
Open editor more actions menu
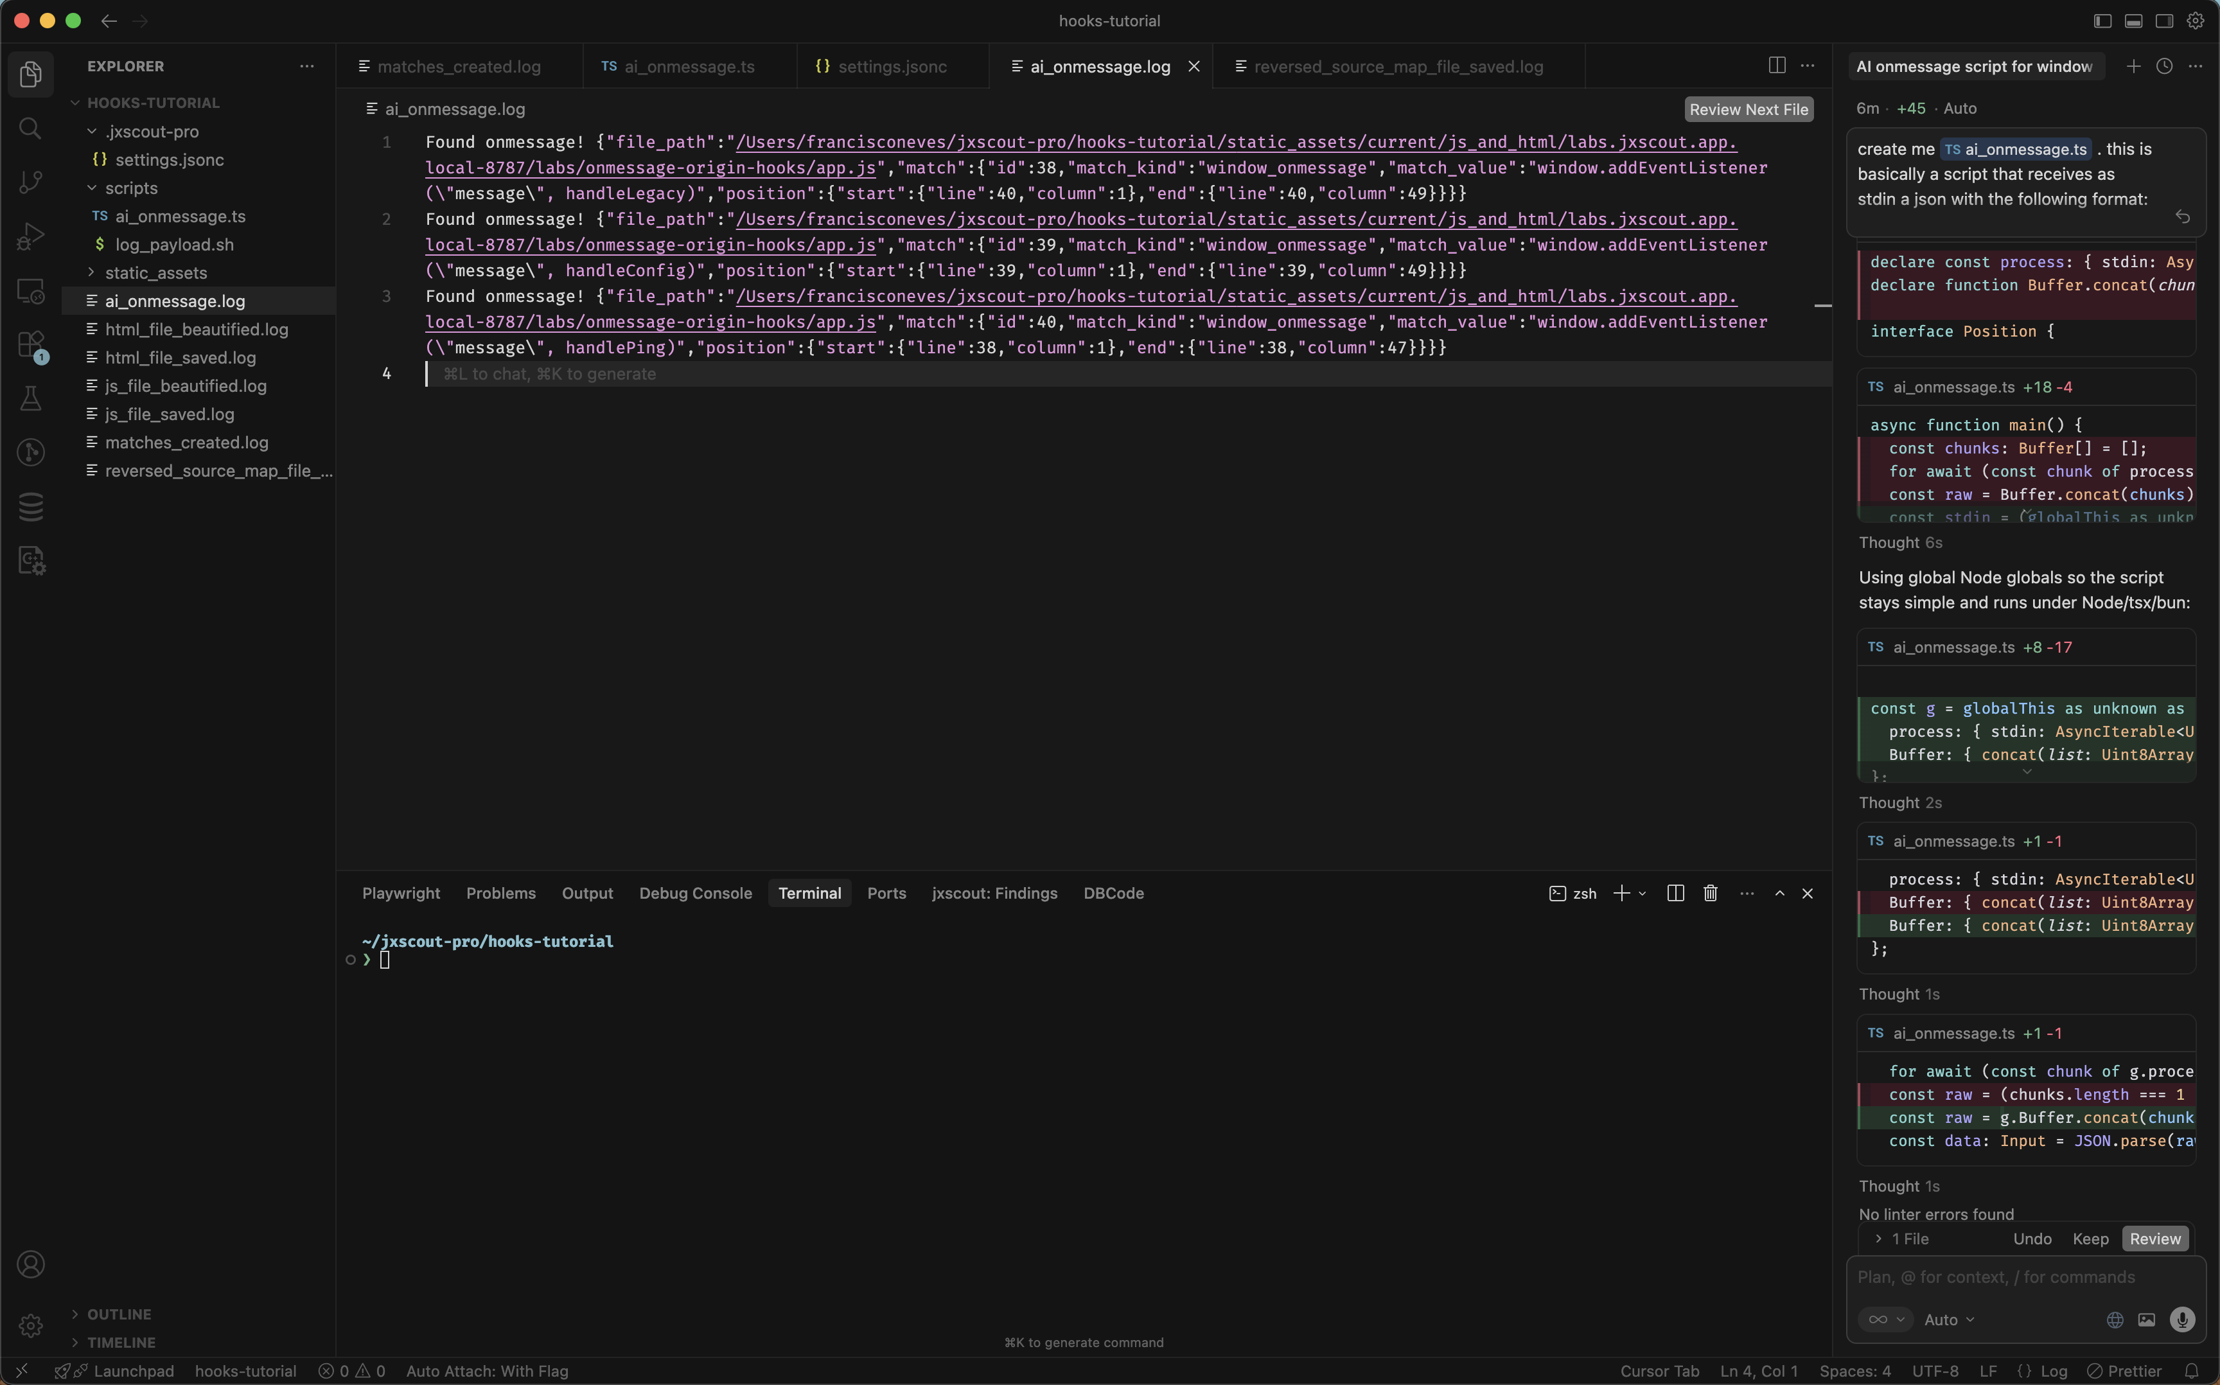click(x=1807, y=65)
